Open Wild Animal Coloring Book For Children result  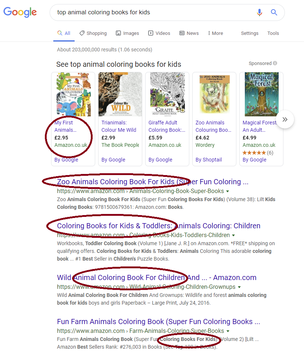click(157, 278)
